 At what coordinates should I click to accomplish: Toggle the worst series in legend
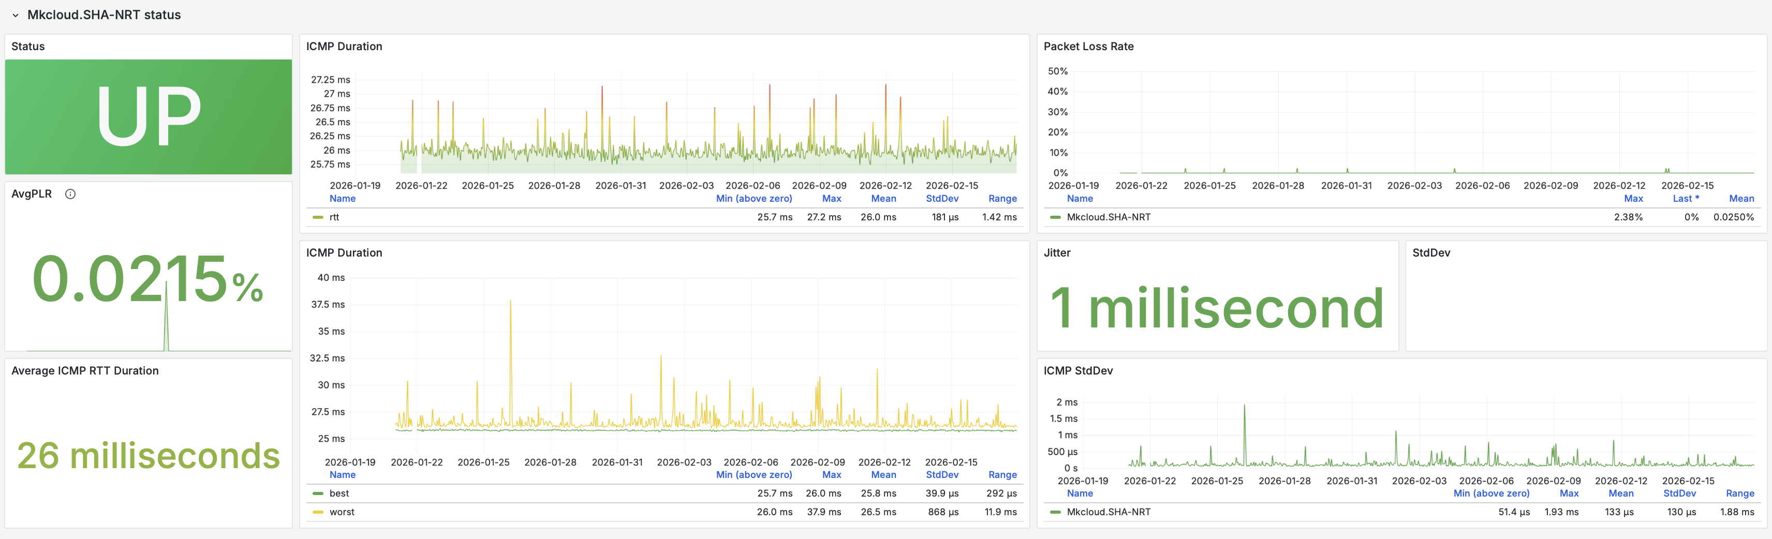tap(342, 512)
